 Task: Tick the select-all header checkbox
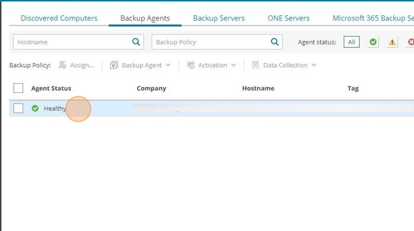click(x=18, y=88)
